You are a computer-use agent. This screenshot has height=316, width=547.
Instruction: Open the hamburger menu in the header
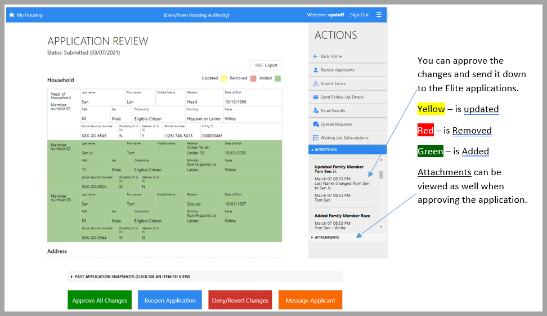click(379, 15)
